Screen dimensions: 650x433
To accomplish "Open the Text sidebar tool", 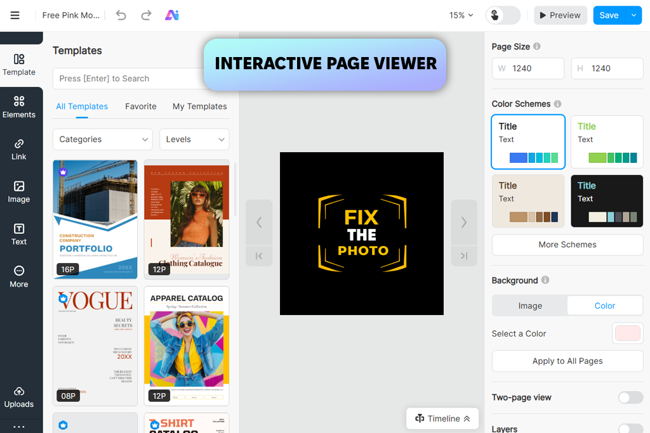I will (19, 235).
